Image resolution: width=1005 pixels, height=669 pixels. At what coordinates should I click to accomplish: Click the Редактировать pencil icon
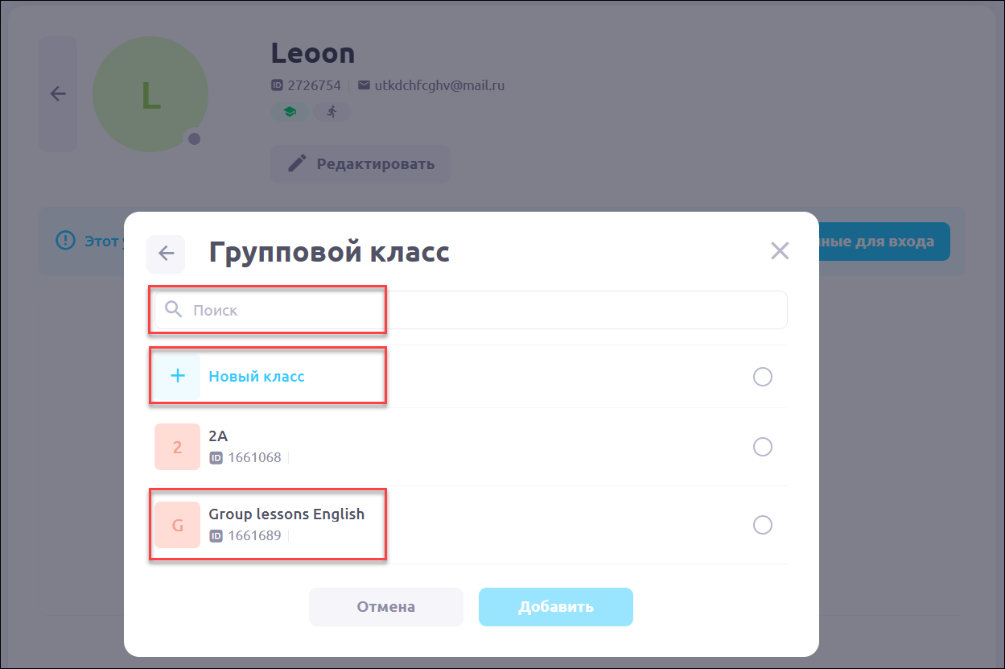(x=297, y=164)
